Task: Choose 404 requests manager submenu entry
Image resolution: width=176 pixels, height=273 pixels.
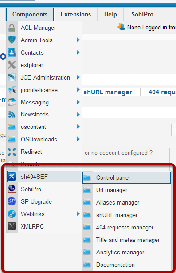Action: 126,227
